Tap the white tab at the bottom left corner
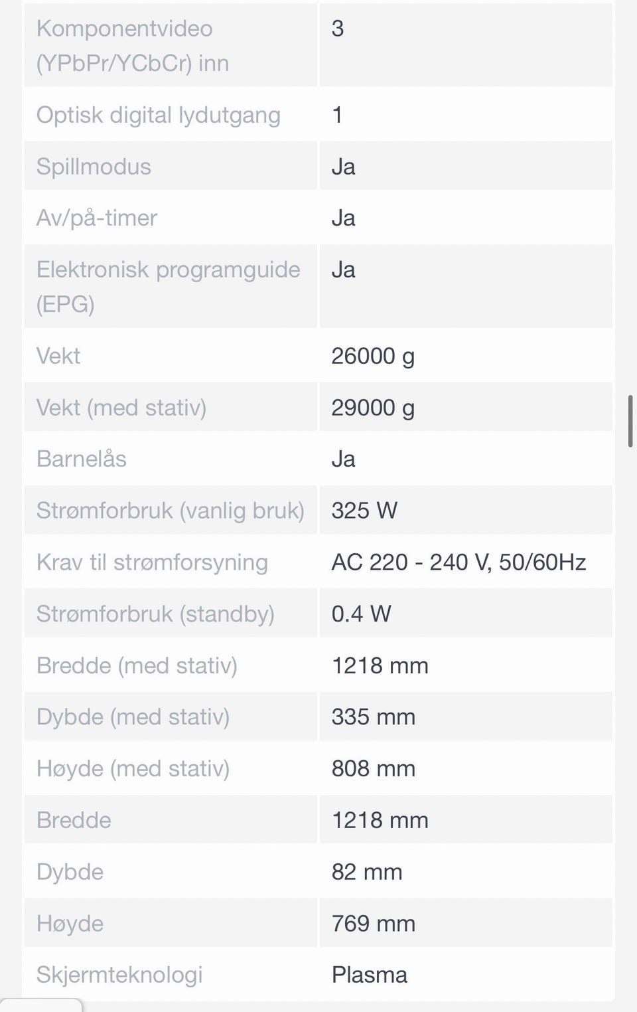The image size is (637, 1012). pos(41,1005)
